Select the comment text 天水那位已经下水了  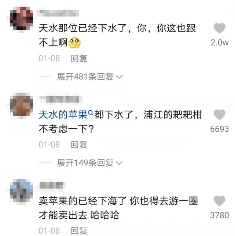tap(82, 28)
